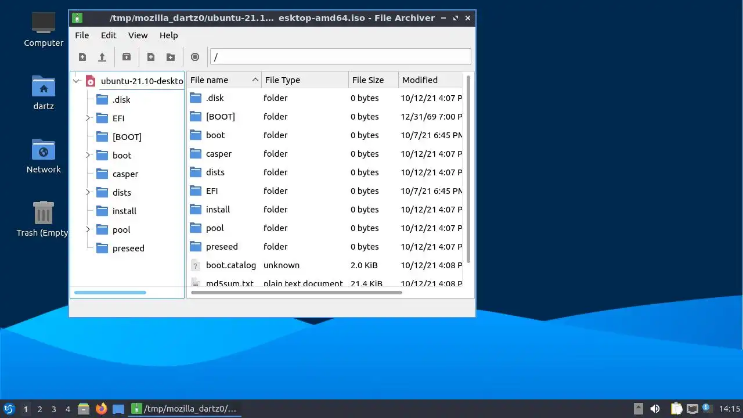Click the file list vertical scrollbar

[468, 168]
